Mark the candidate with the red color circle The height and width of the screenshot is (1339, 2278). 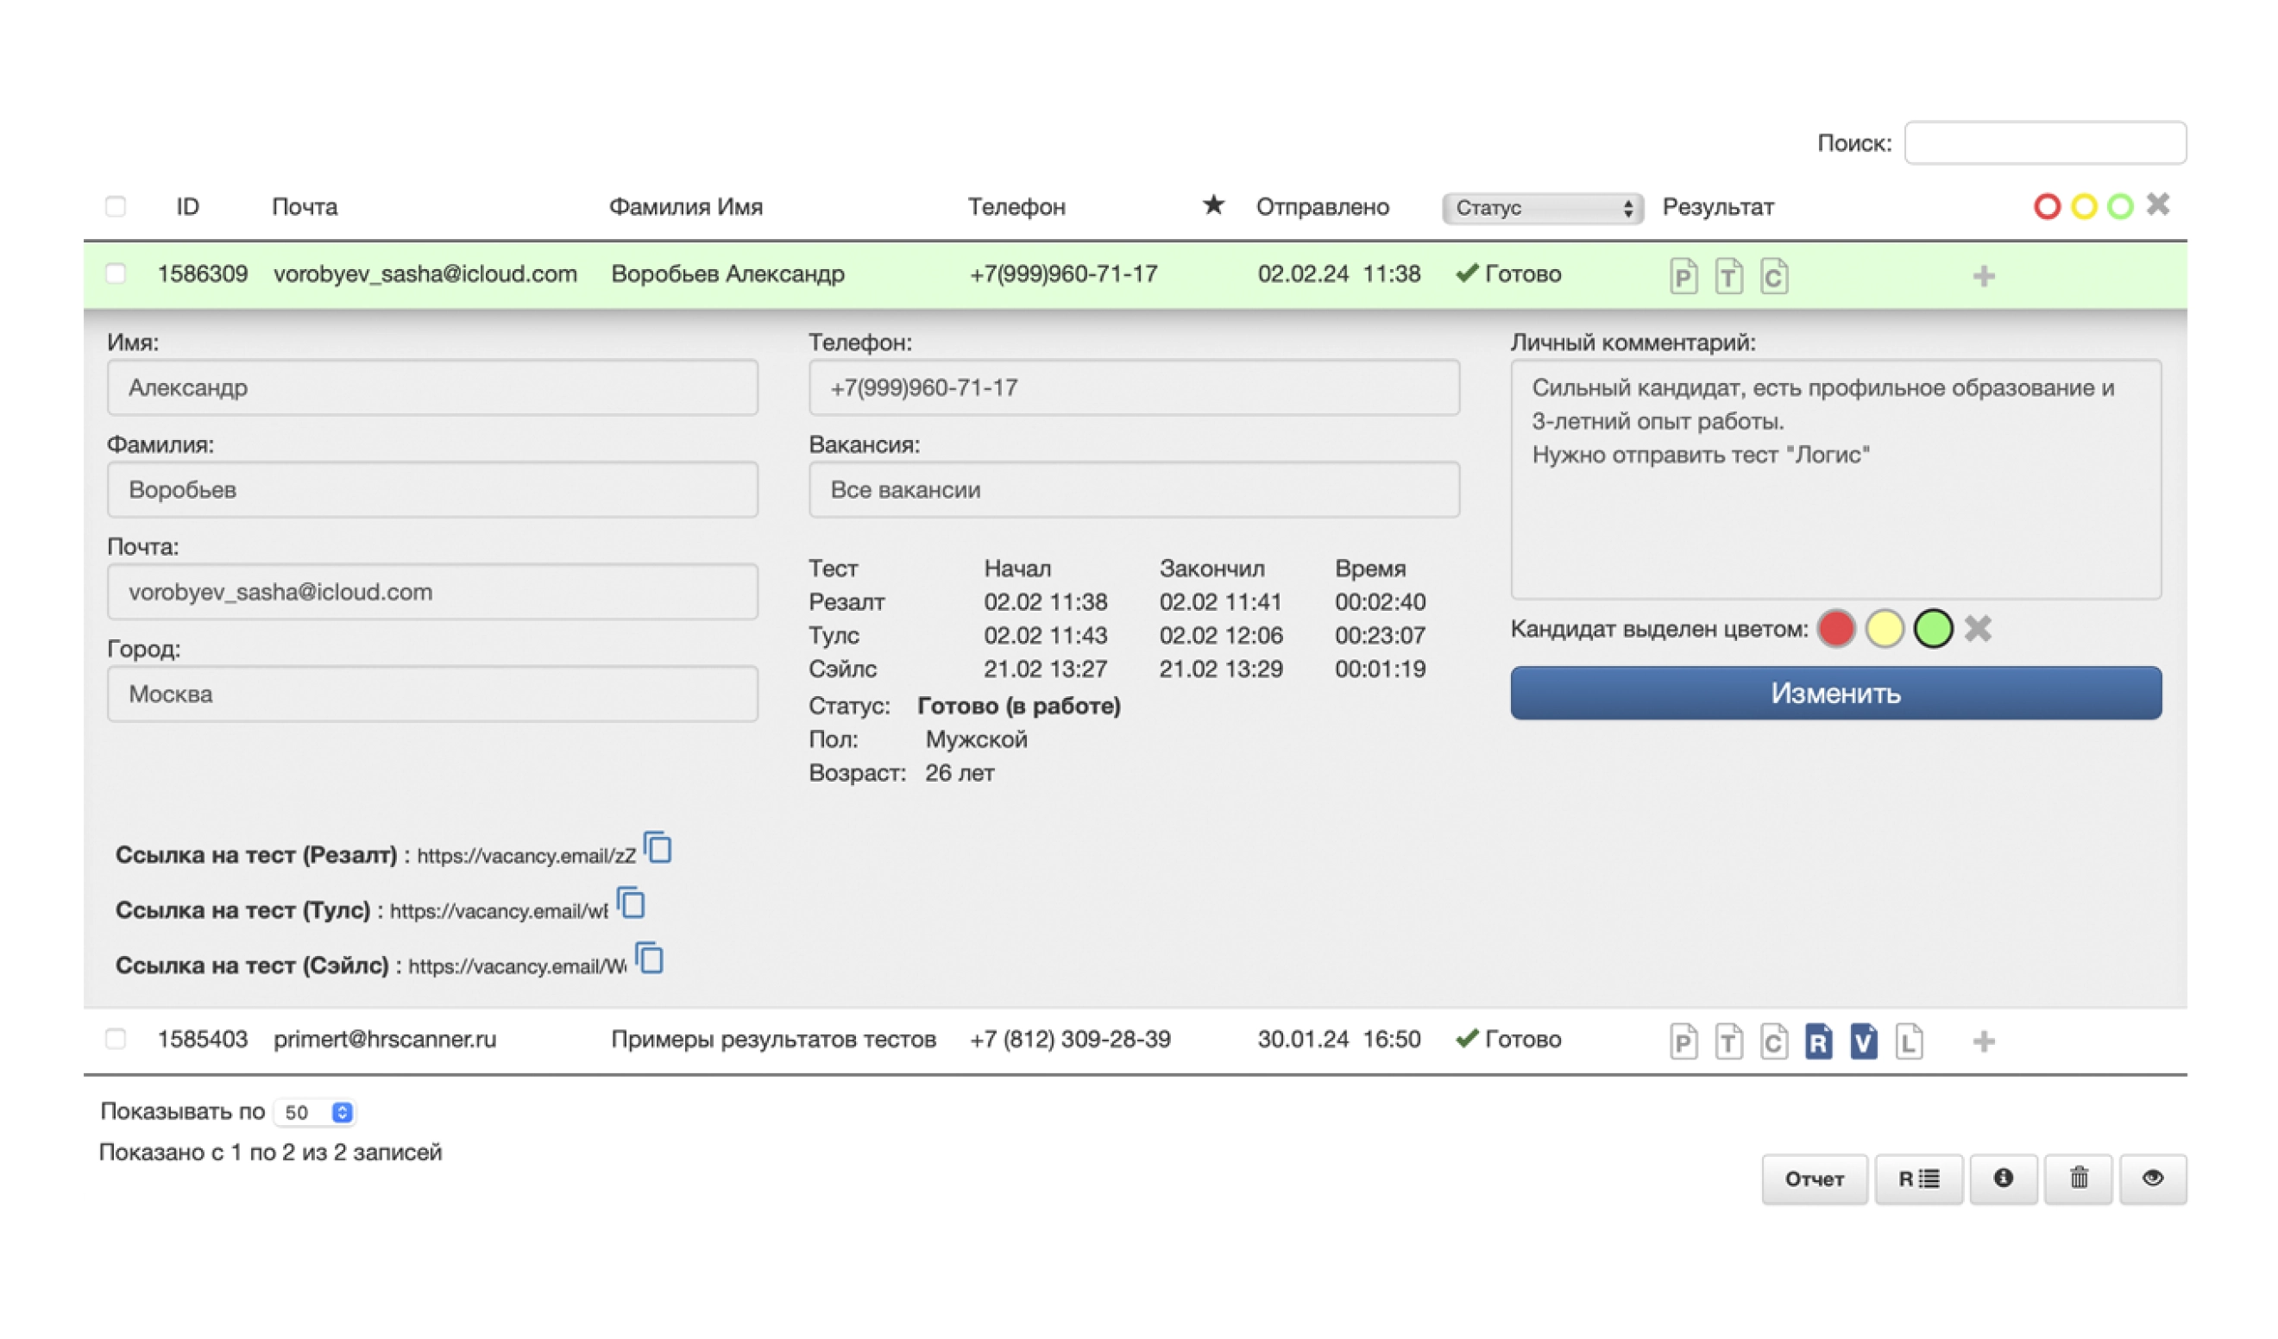1836,628
